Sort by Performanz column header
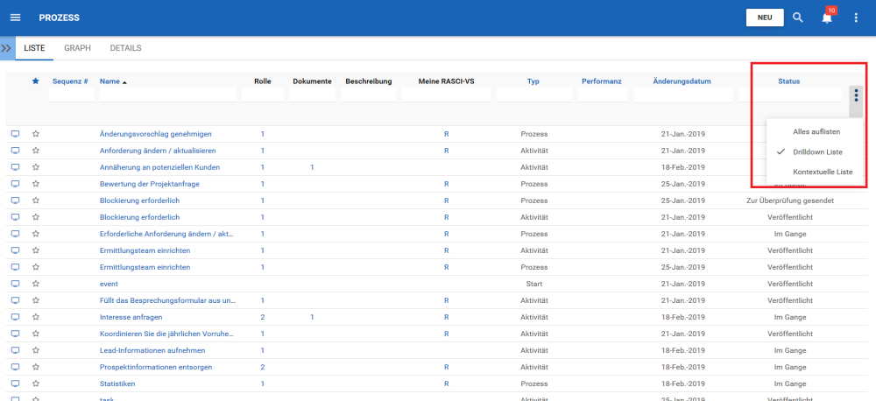The height and width of the screenshot is (401, 876). [x=601, y=81]
